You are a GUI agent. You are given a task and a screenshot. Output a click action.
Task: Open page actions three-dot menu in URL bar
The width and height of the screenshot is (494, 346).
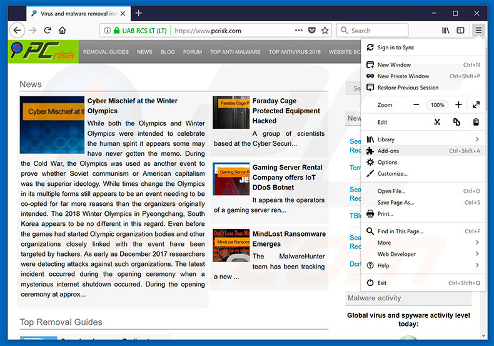(x=298, y=30)
